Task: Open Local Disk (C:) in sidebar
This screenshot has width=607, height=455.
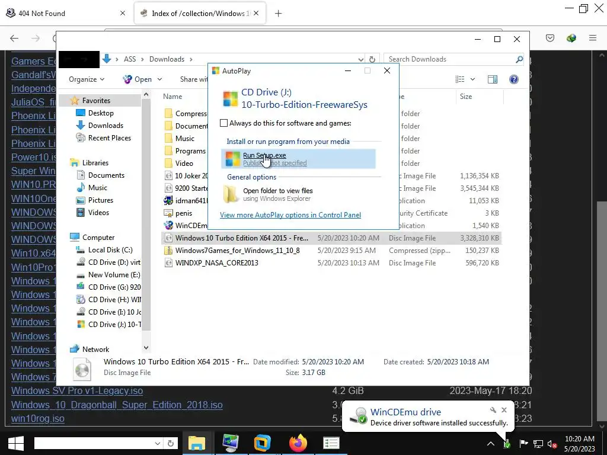Action: point(110,250)
